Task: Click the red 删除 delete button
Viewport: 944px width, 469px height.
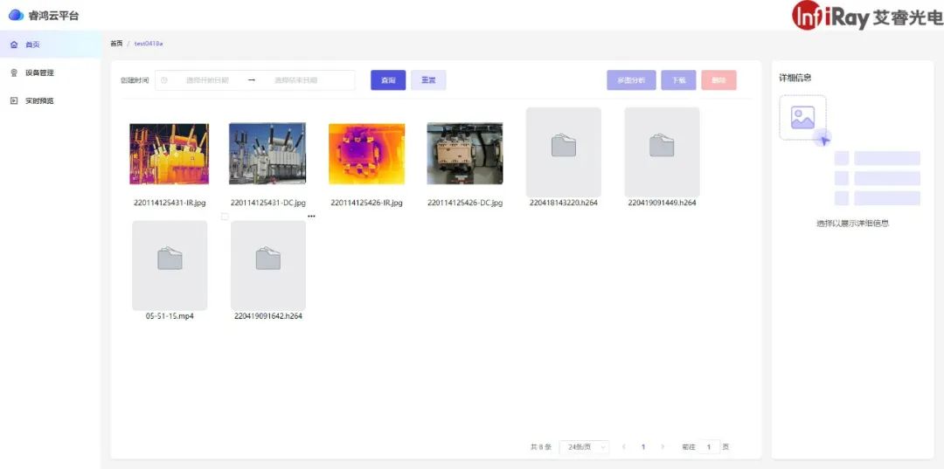Action: tap(718, 80)
